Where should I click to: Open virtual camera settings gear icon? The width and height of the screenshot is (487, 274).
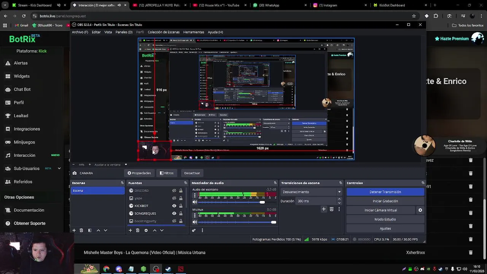coord(420,210)
